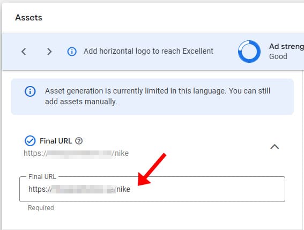Click the Ad strength circular indicator
This screenshot has height=230, width=304.
point(249,52)
